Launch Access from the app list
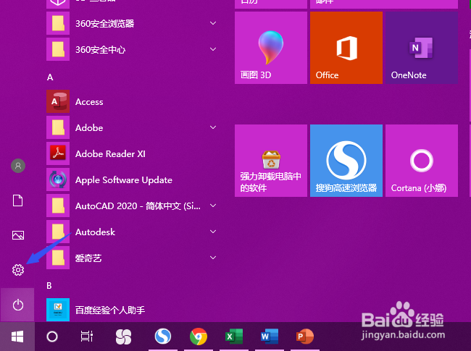 [132, 102]
